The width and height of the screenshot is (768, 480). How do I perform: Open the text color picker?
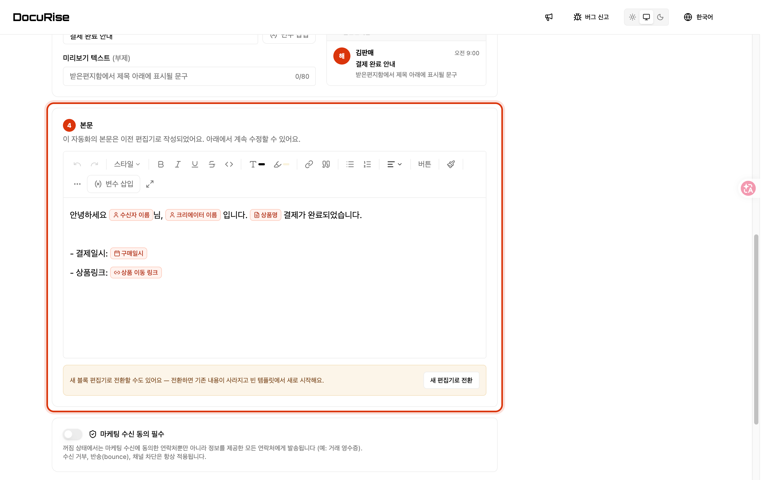pos(257,164)
